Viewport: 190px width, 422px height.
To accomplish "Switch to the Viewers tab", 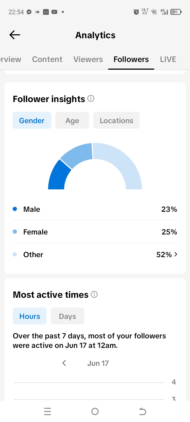I will [88, 59].
